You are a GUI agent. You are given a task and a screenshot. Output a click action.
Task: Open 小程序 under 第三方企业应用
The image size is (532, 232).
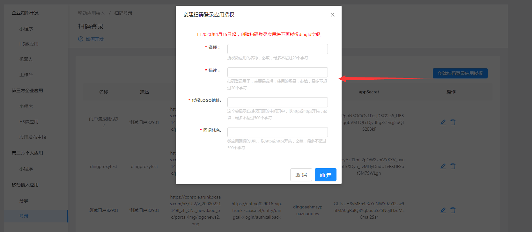coord(26,106)
